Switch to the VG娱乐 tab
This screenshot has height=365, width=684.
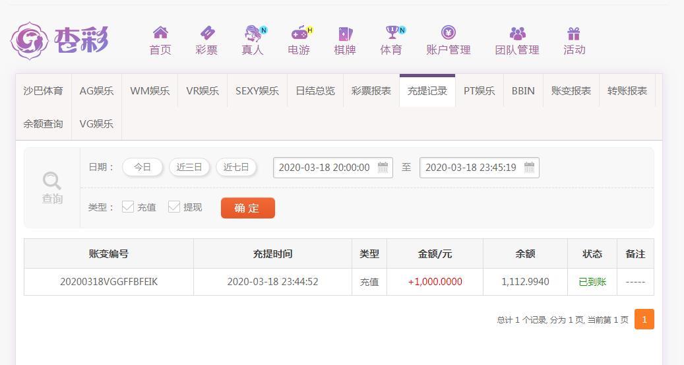96,123
